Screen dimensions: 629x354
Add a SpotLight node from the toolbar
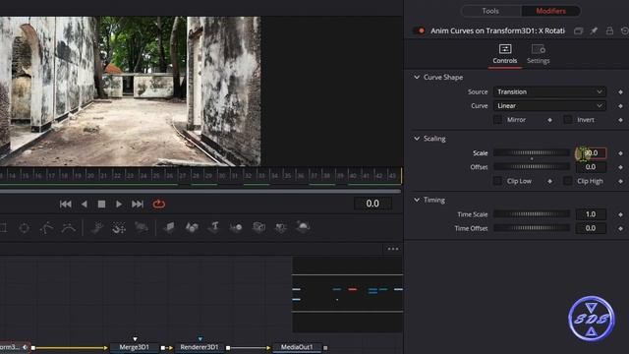(280, 227)
